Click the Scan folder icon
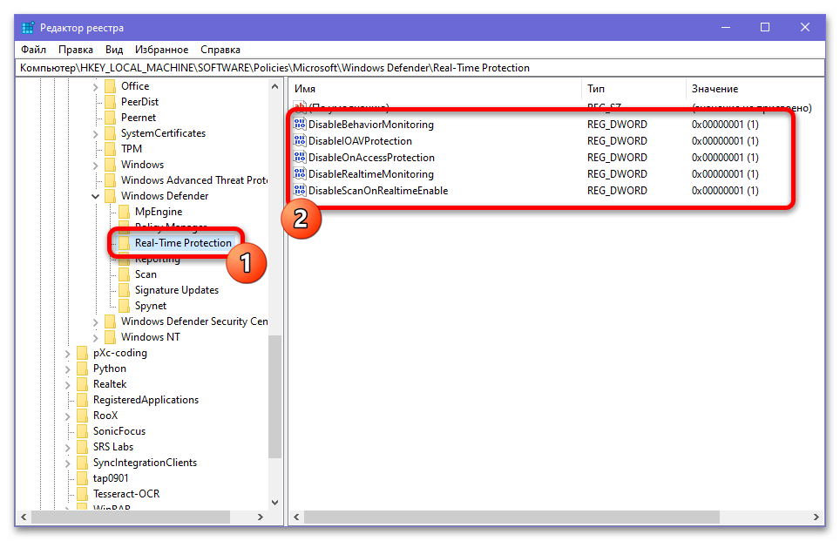 (125, 274)
